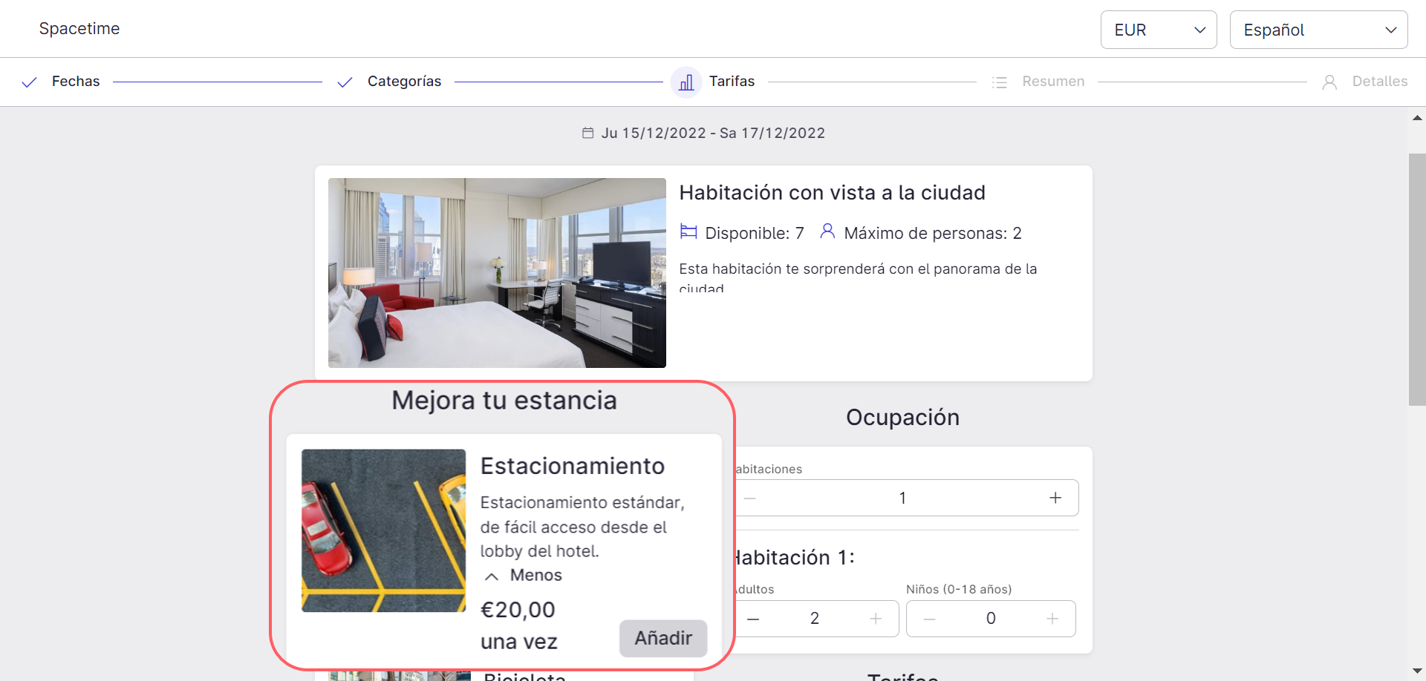Click the page vertical scrollbar thumb

tap(1416, 279)
